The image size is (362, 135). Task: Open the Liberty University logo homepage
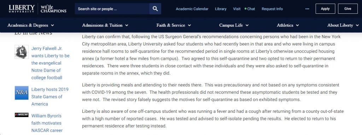point(22,9)
